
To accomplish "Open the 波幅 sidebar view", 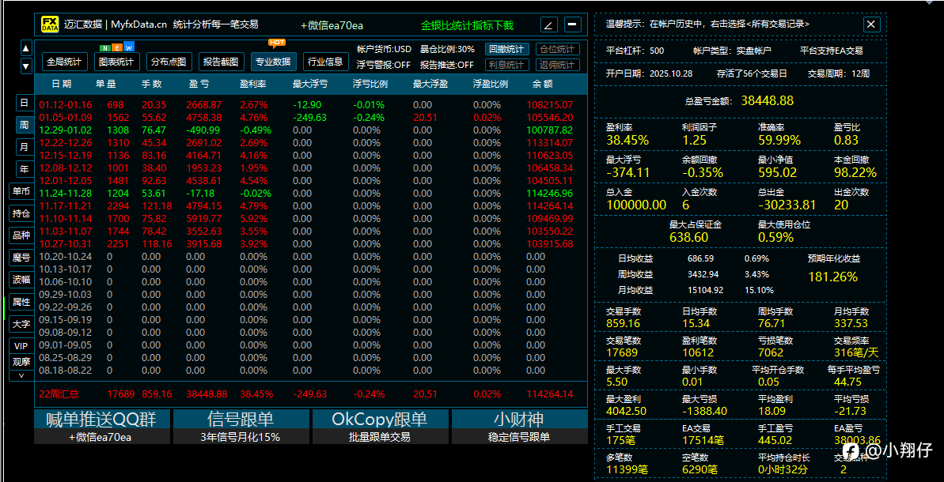I will 21,280.
